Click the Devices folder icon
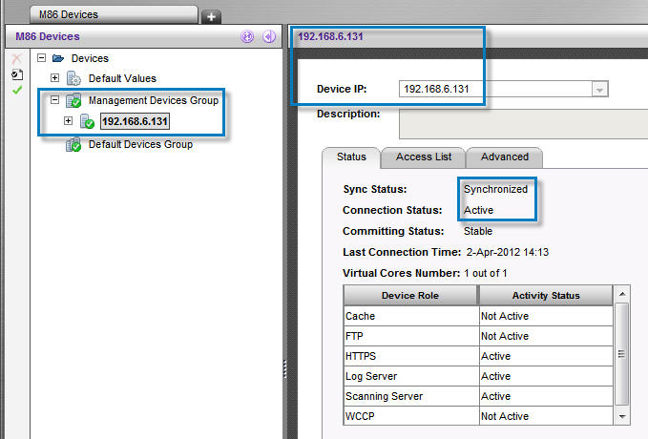 (59, 58)
